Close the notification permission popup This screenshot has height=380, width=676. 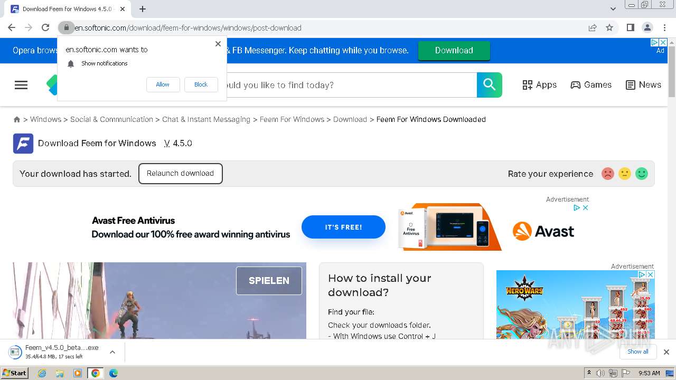(218, 44)
